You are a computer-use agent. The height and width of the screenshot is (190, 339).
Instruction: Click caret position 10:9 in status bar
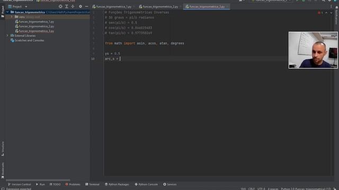point(243,189)
